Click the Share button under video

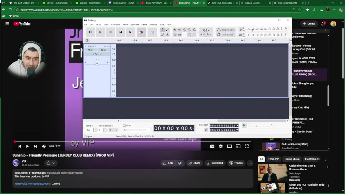point(194,163)
